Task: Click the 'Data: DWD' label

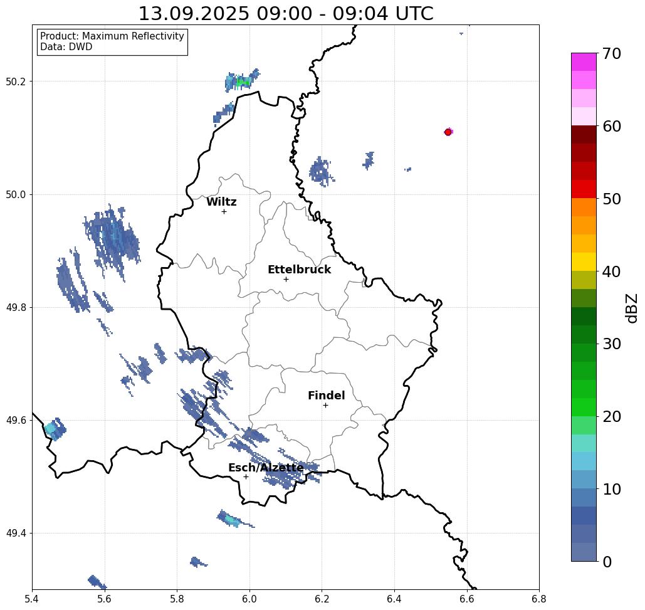Action: (66, 47)
